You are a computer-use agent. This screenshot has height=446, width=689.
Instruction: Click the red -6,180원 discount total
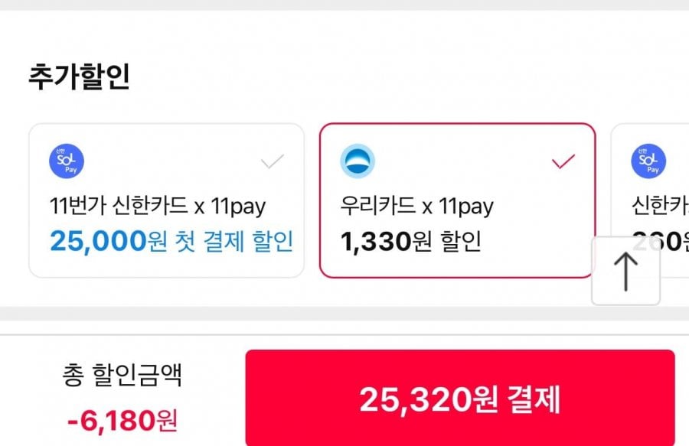[x=122, y=419]
